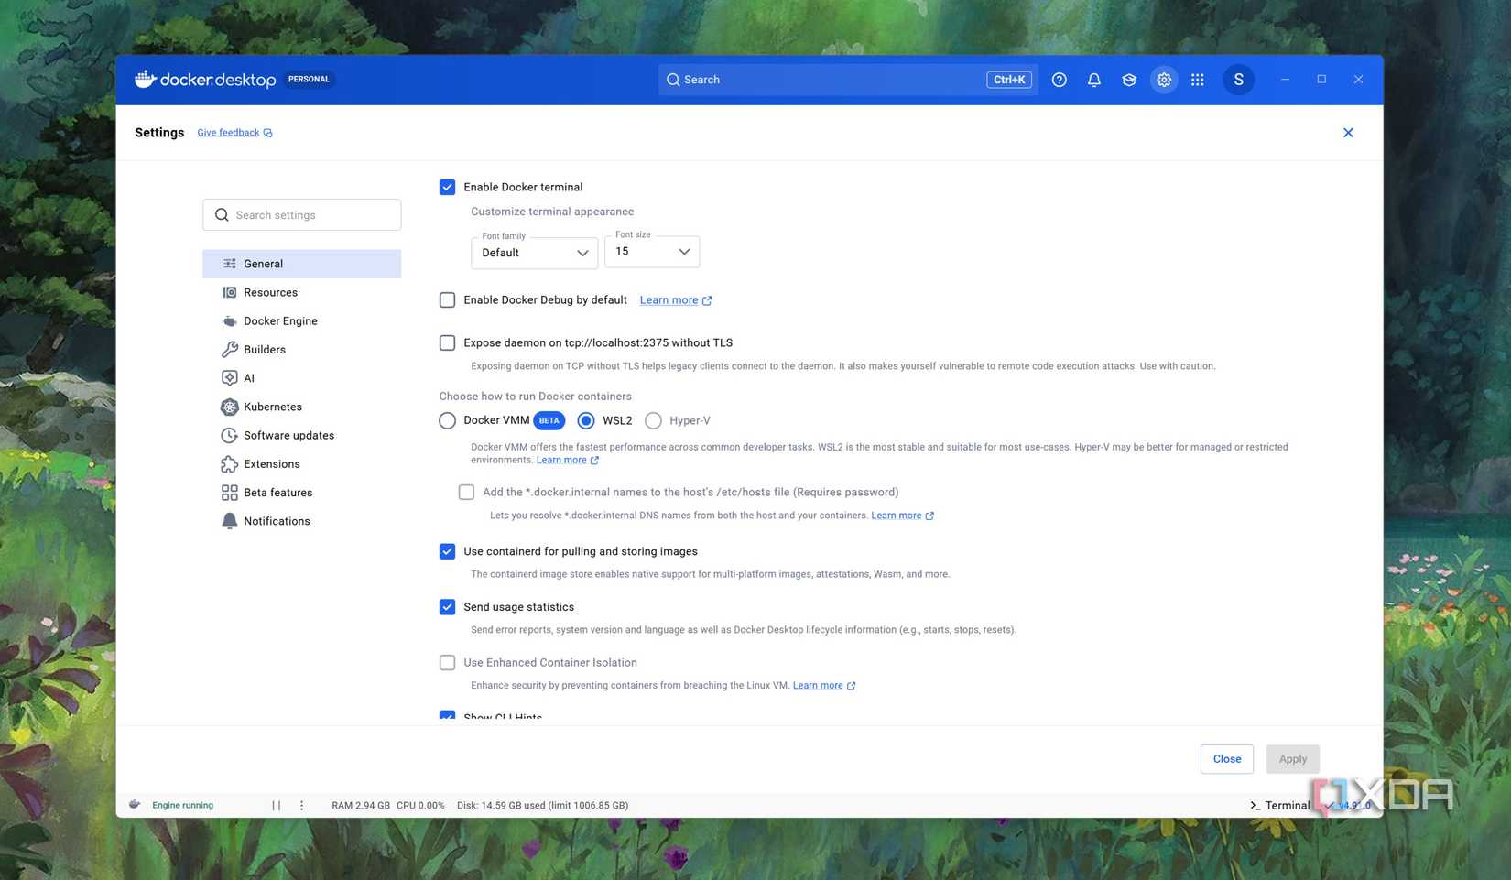The width and height of the screenshot is (1511, 880).
Task: Open the Notifications settings section
Action: pyautogui.click(x=302, y=521)
